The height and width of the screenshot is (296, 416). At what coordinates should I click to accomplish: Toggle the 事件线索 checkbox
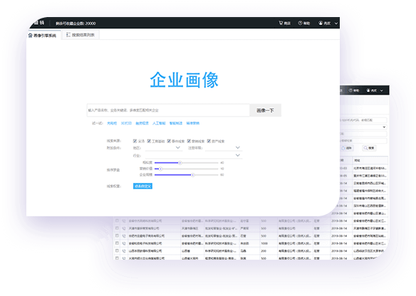pyautogui.click(x=169, y=141)
